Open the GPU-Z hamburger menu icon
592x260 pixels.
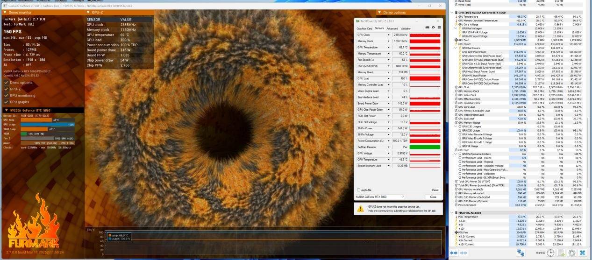[438, 28]
